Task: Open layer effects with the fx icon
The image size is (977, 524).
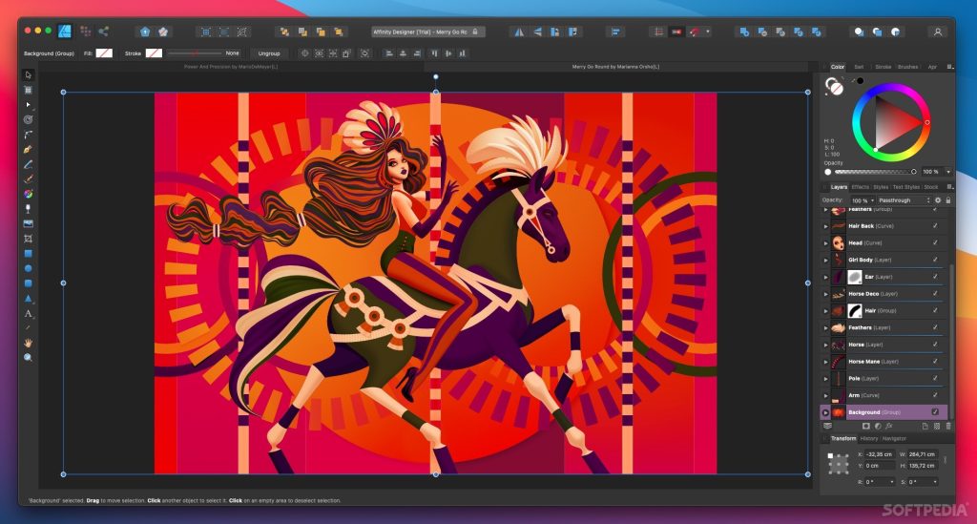Action: [889, 426]
